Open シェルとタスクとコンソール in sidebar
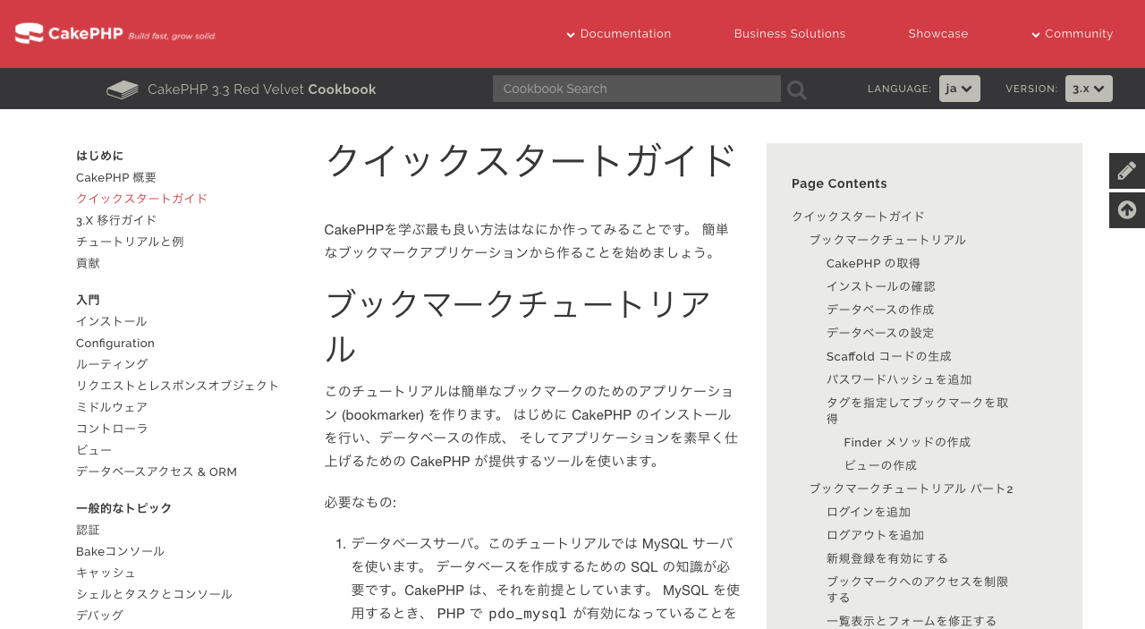 click(154, 594)
